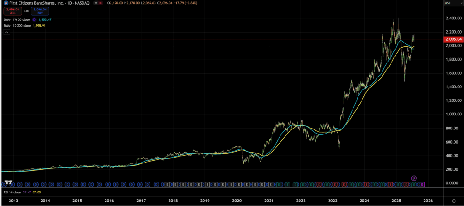This screenshot has height=206, width=464.
Task: Click the green earnings marker beneath the lightning icon
Action: [x=414, y=184]
